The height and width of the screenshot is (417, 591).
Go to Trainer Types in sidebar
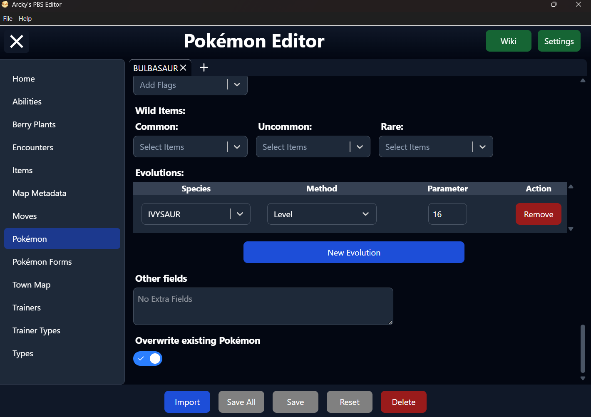[36, 330]
